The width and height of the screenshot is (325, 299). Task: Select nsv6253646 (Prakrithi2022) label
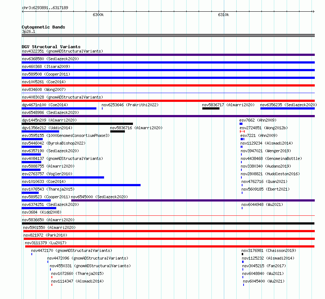(130, 105)
